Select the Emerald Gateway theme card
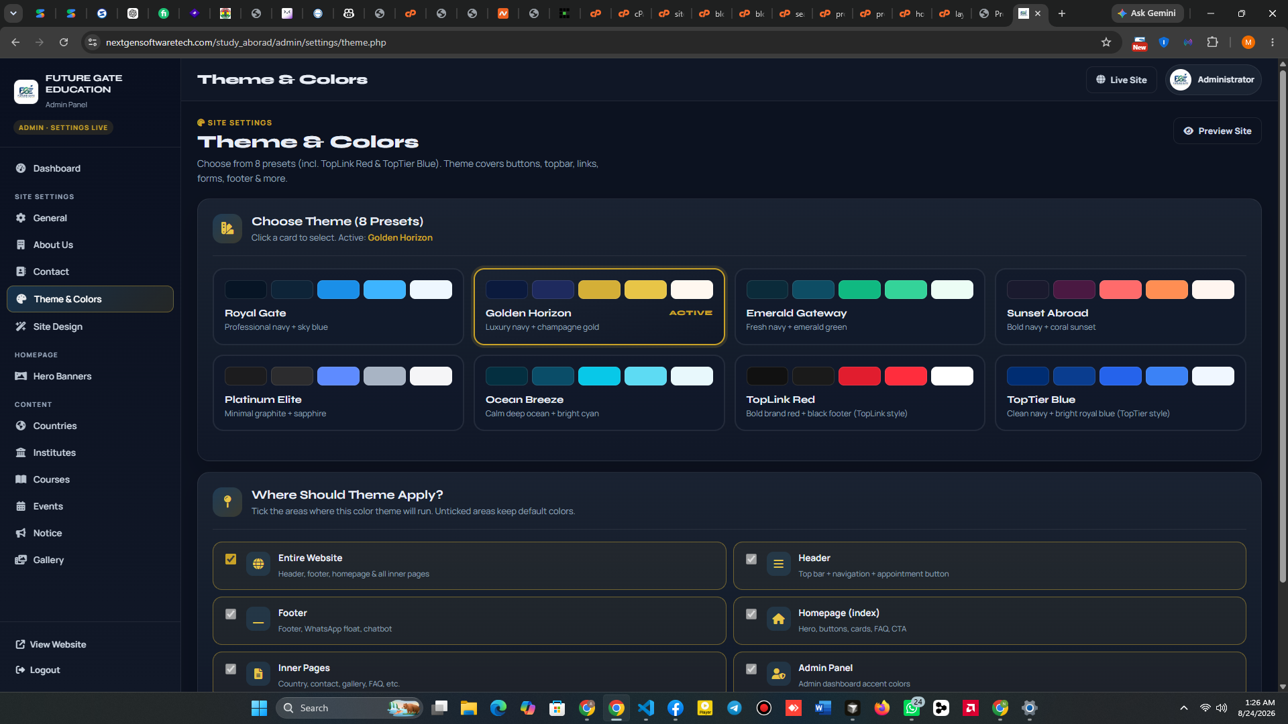This screenshot has height=724, width=1288. pyautogui.click(x=859, y=307)
